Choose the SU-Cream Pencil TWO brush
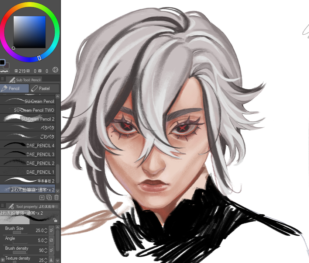This screenshot has width=309, height=263. pos(29,110)
